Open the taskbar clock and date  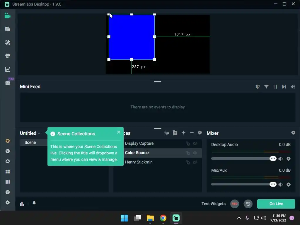tap(278, 218)
